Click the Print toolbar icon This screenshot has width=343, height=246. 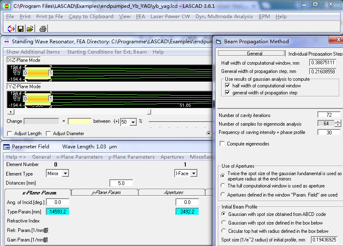click(43, 28)
